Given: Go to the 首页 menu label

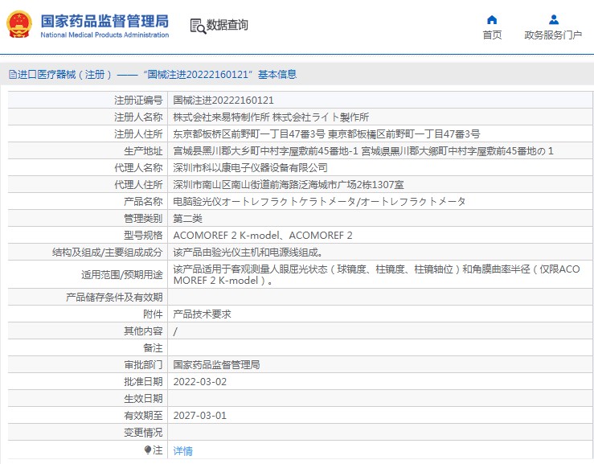Looking at the screenshot, I should [x=492, y=35].
